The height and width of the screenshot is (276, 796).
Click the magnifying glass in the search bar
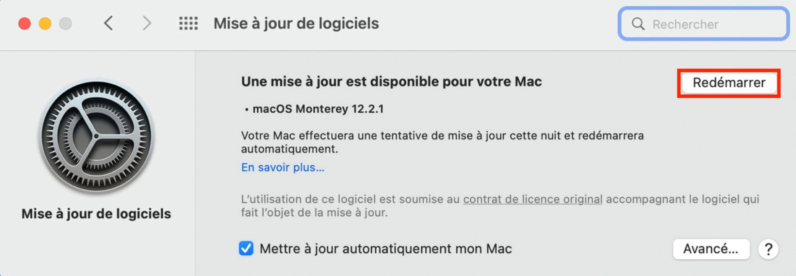pyautogui.click(x=638, y=24)
